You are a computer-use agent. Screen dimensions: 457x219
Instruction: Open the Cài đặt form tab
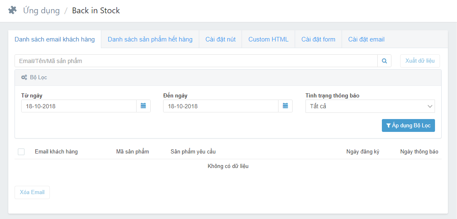click(x=318, y=39)
